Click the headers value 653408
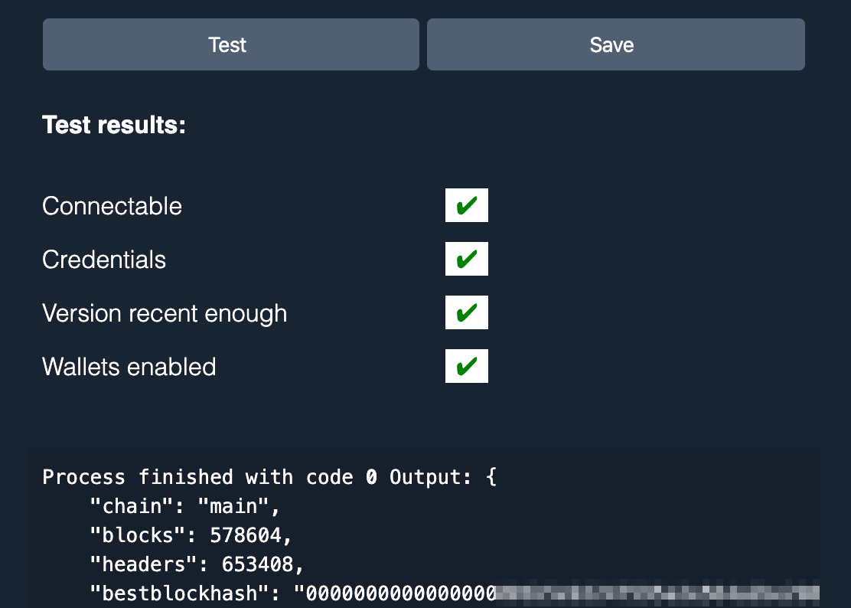The width and height of the screenshot is (851, 608). coord(256,564)
